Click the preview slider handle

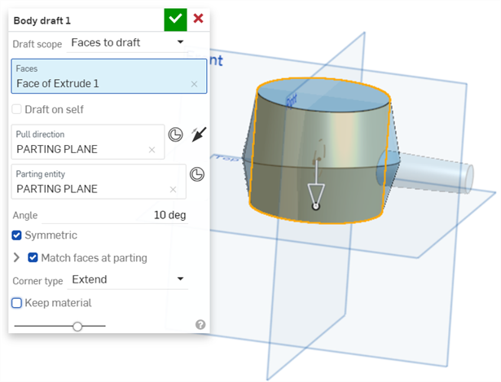[x=77, y=326]
